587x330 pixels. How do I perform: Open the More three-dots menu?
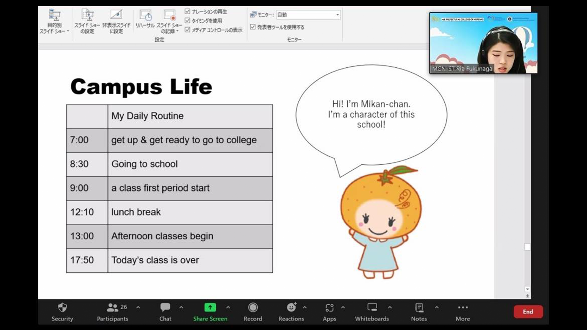point(463,307)
